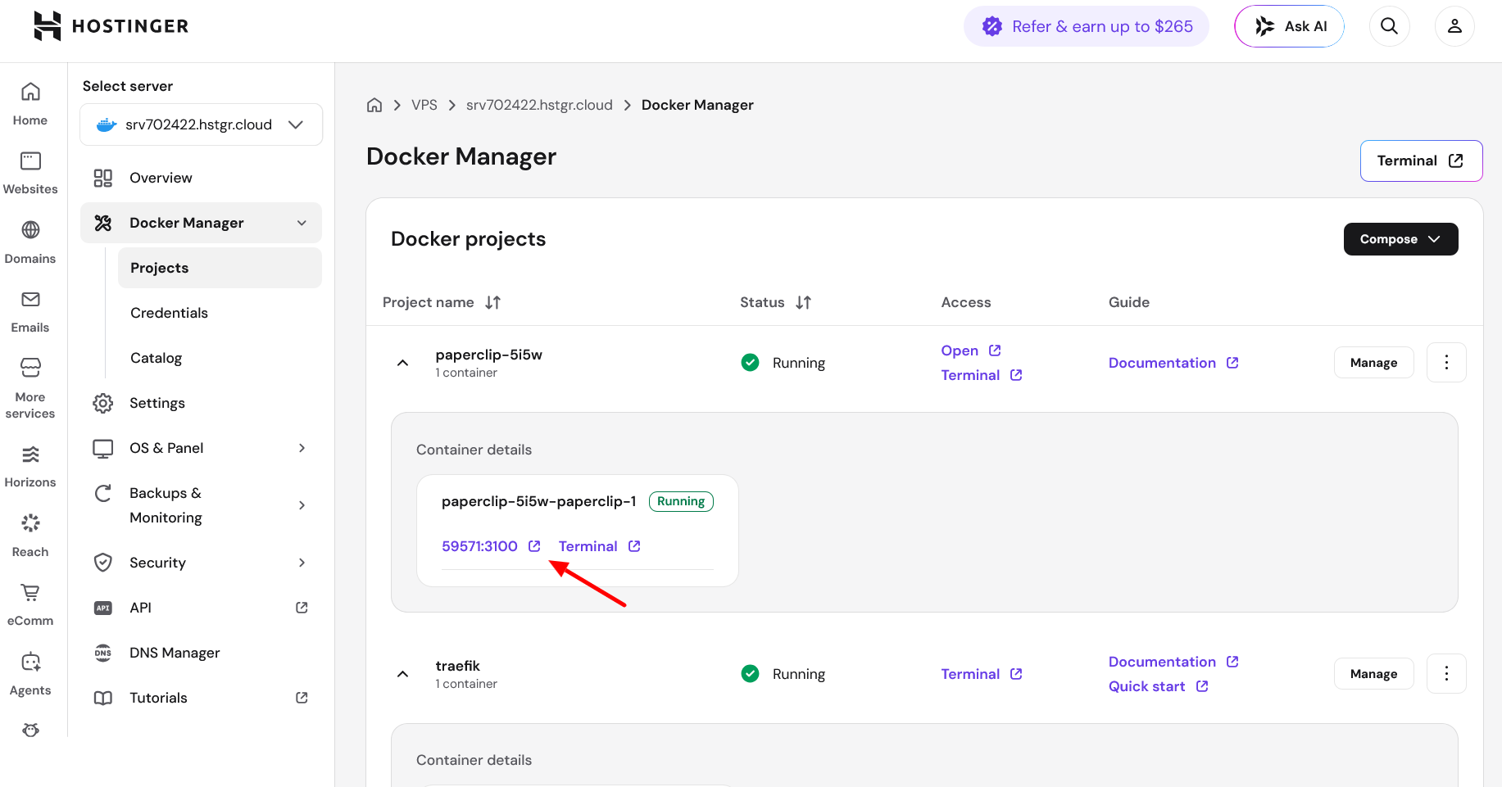Open kebab menu for paperclip-5i5w
This screenshot has height=787, width=1502.
(1446, 362)
